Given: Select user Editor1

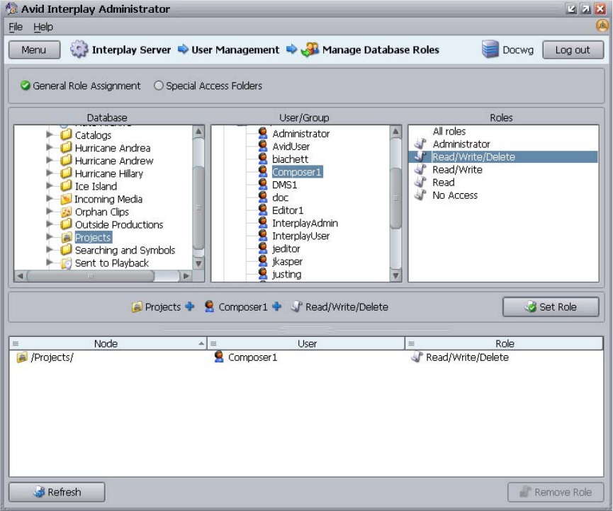Looking at the screenshot, I should (288, 210).
